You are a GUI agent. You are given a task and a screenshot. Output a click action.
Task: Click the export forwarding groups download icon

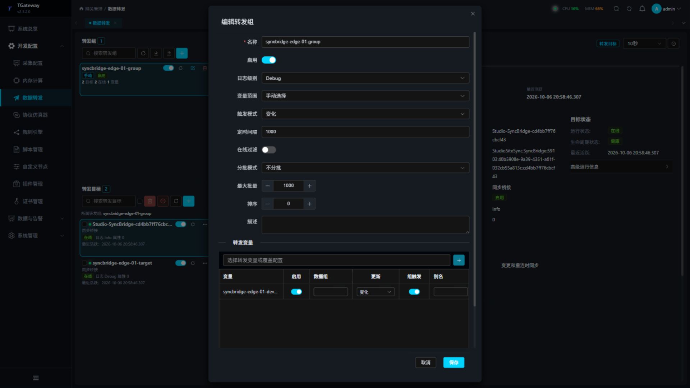coord(156,53)
